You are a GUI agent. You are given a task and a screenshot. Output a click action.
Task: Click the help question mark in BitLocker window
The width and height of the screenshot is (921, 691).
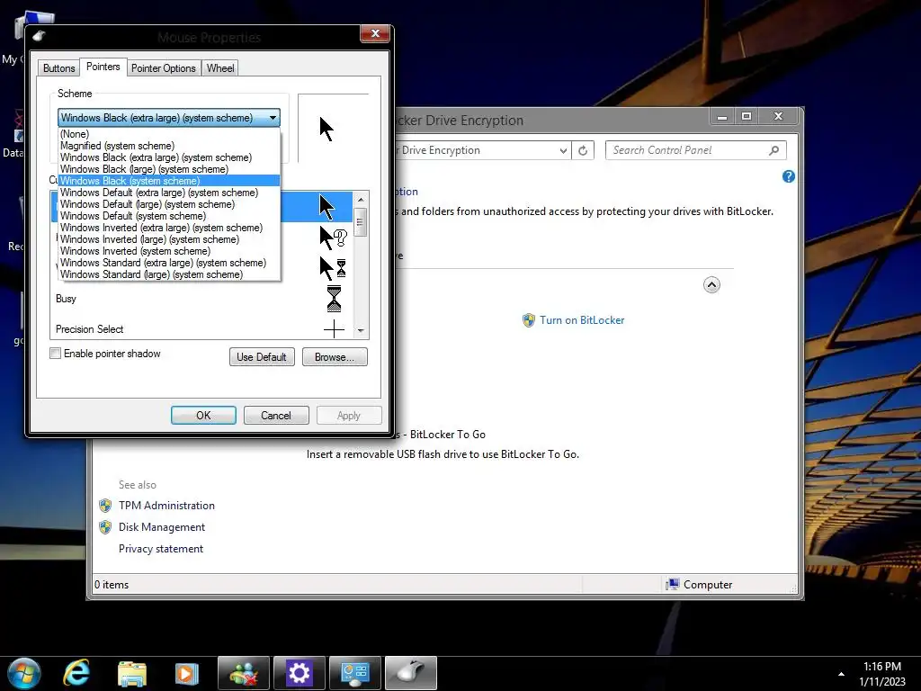tap(788, 176)
